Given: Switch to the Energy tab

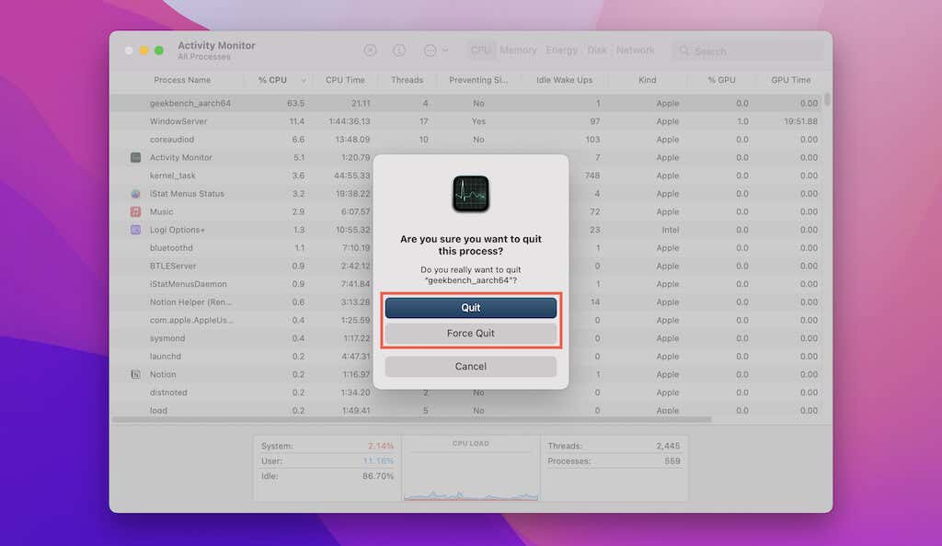Looking at the screenshot, I should tap(561, 50).
